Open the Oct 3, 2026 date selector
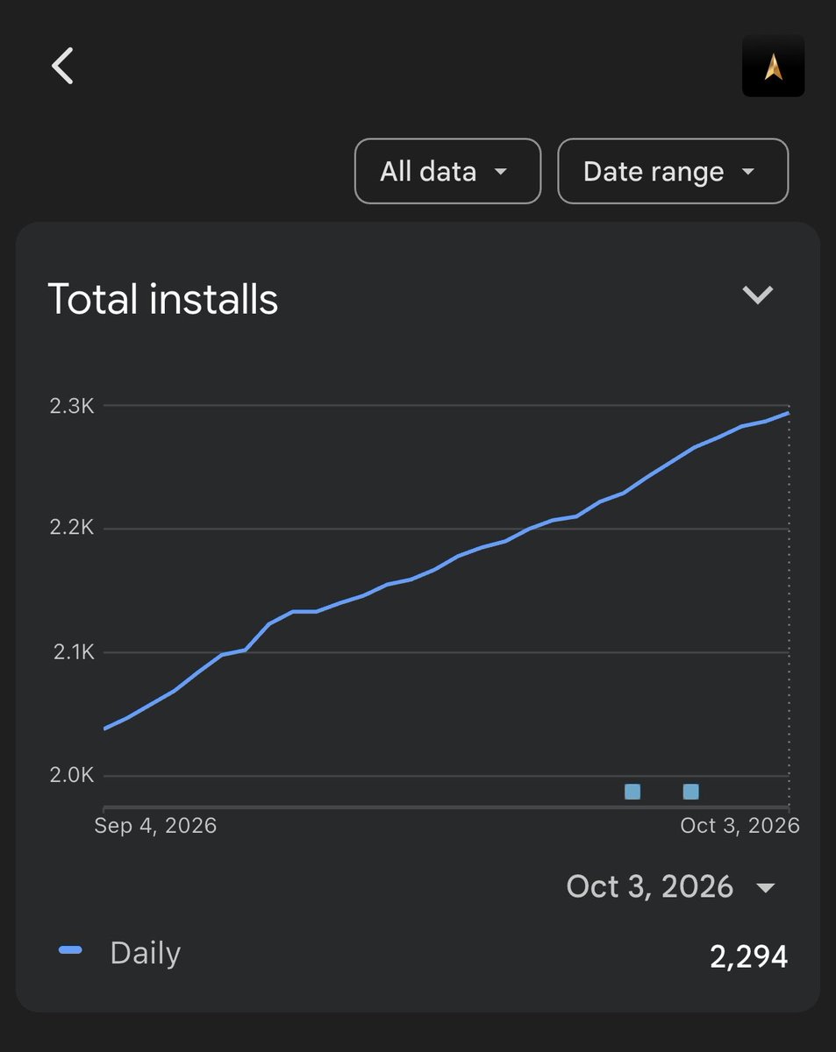 pyautogui.click(x=671, y=886)
